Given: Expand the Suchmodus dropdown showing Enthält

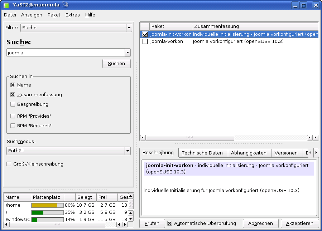Looking at the screenshot, I should pyautogui.click(x=68, y=151).
